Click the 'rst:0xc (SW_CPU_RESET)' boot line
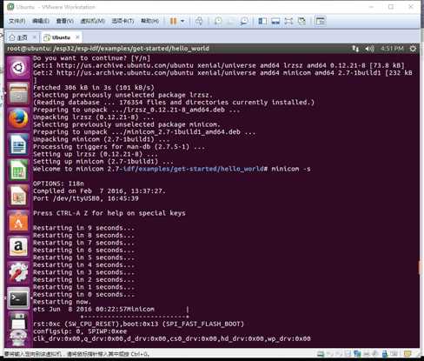Image resolution: width=424 pixels, height=361 pixels. (138, 324)
